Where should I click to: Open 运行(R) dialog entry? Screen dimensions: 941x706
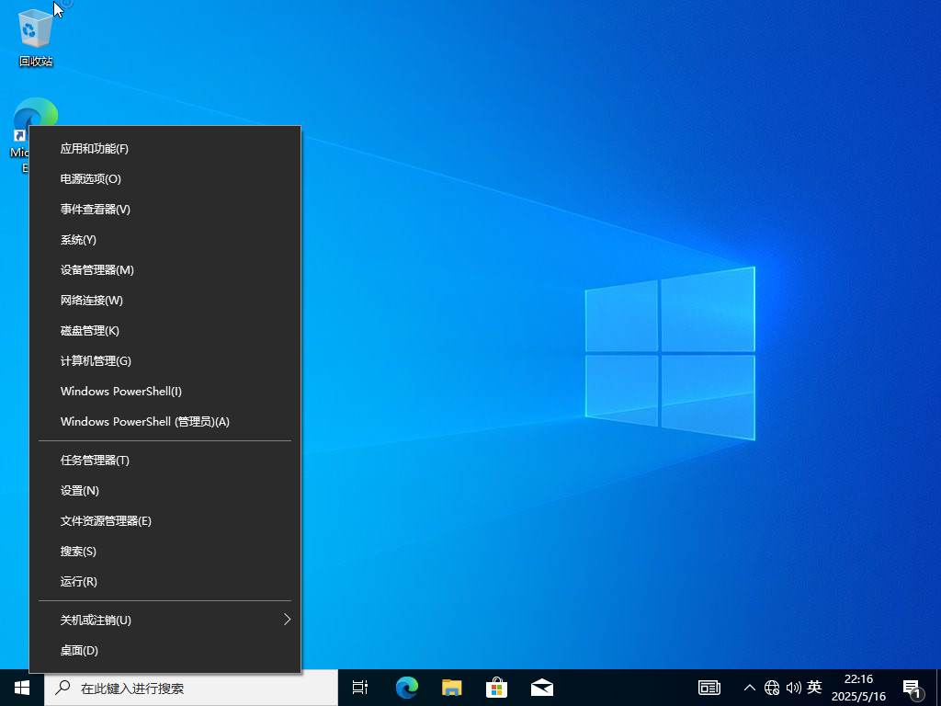click(x=165, y=581)
